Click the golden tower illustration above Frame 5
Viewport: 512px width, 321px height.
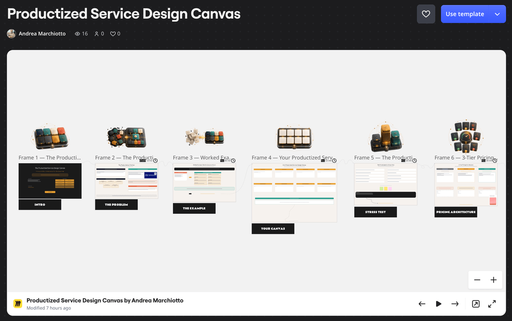click(385, 137)
